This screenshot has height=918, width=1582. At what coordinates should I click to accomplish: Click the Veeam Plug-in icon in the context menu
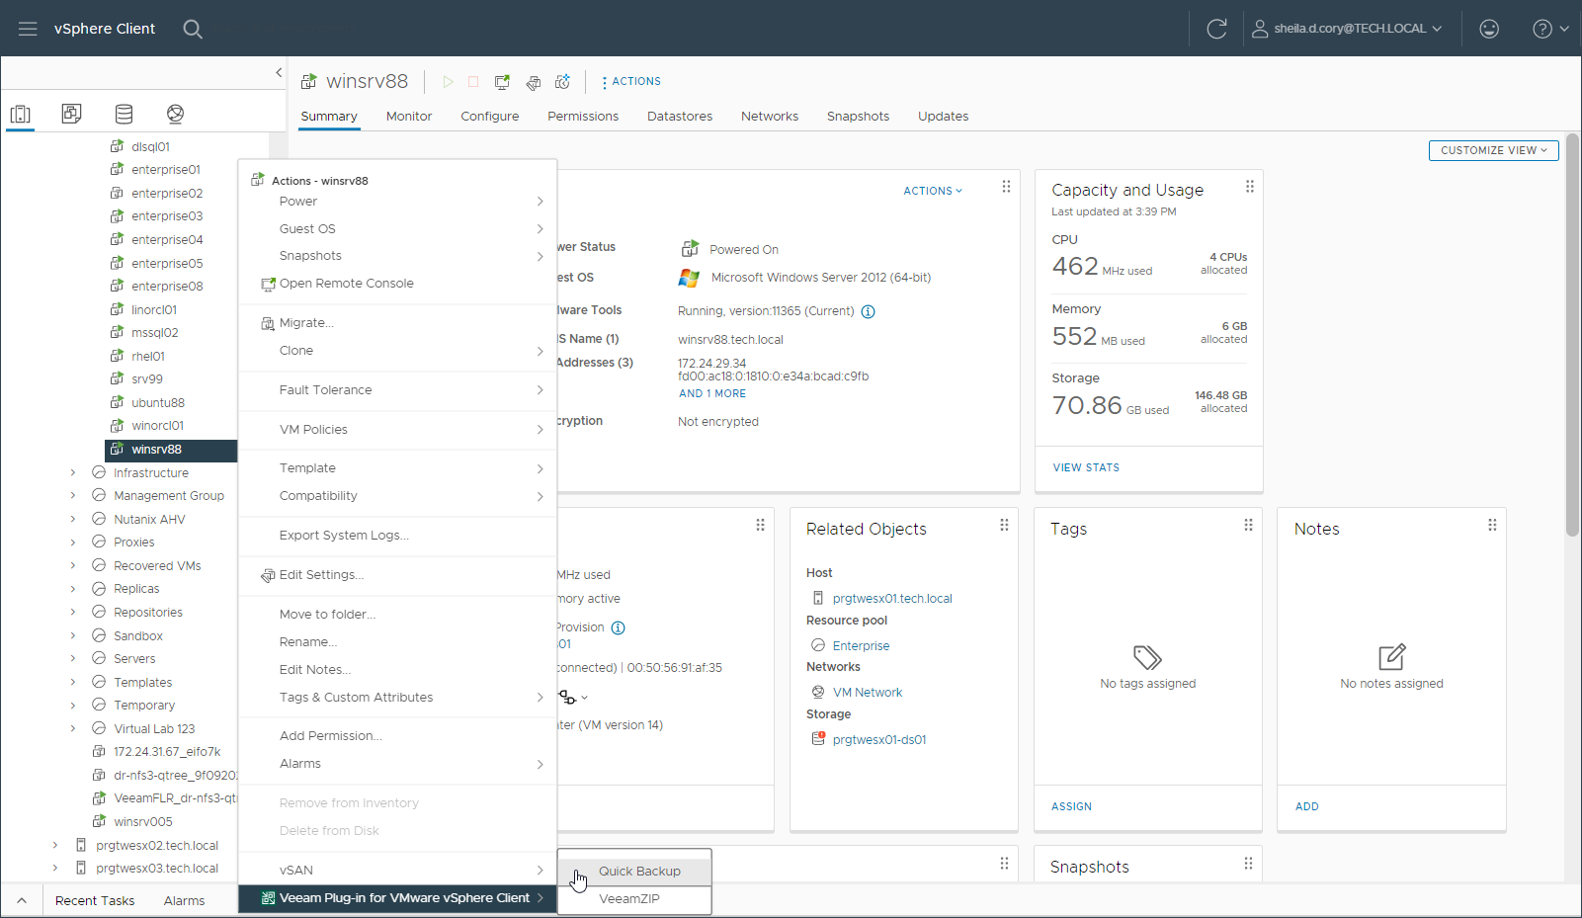coord(265,898)
